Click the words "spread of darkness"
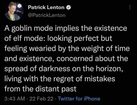 coord(37,69)
